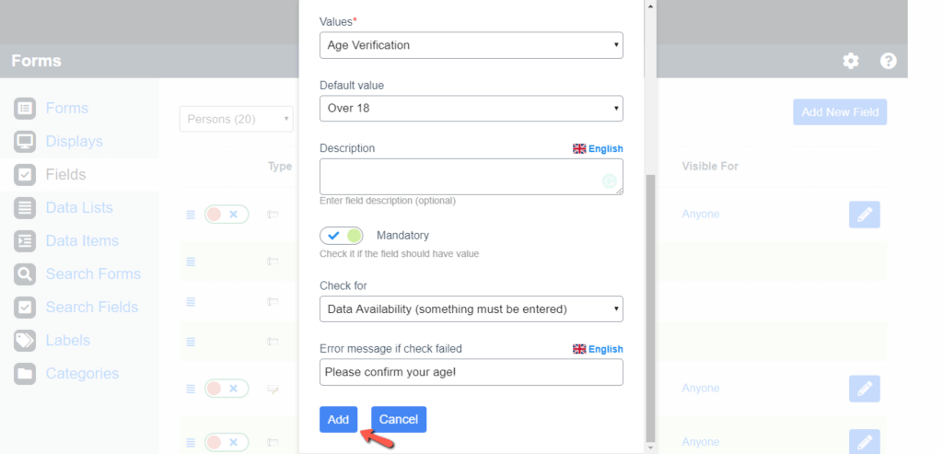Toggle the Mandatory switch

coord(341,236)
